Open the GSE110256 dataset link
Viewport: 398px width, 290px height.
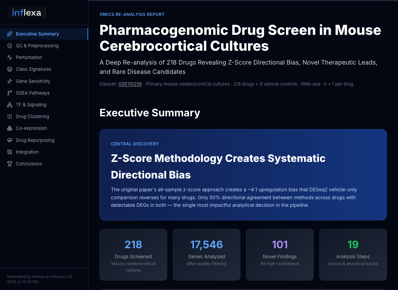point(130,84)
